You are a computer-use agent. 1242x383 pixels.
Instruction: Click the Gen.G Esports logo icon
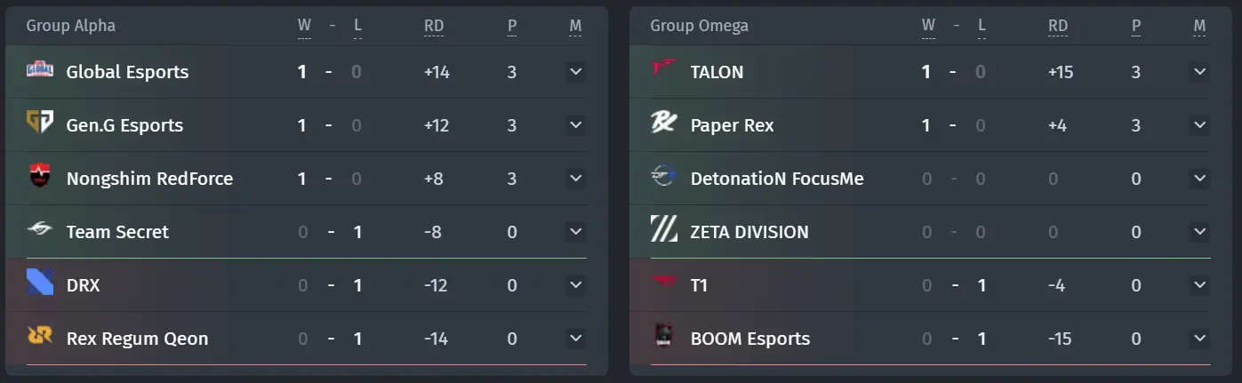(x=40, y=124)
